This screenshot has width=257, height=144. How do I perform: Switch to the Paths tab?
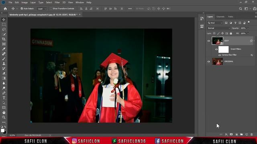[x=230, y=17]
